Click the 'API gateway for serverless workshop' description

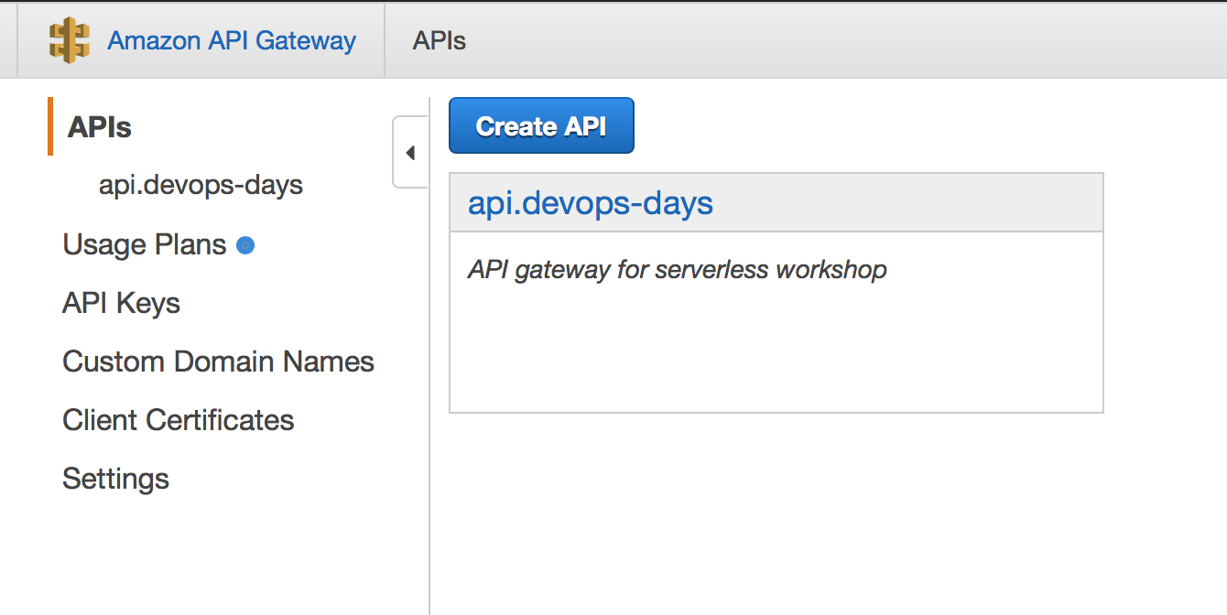coord(677,270)
